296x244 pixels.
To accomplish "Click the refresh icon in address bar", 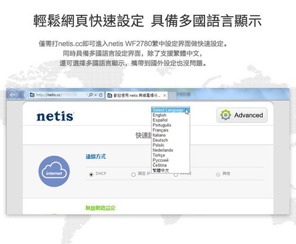I will pos(101,95).
